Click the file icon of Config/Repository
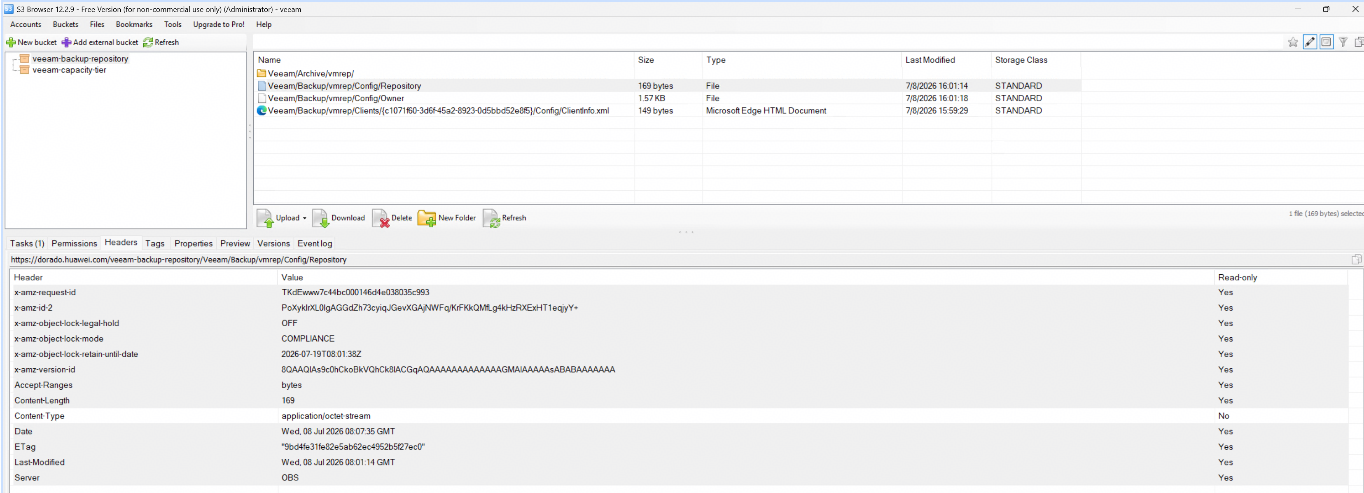This screenshot has width=1364, height=493. 262,86
